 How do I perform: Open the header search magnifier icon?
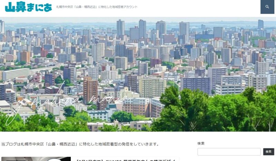coord(267,7)
